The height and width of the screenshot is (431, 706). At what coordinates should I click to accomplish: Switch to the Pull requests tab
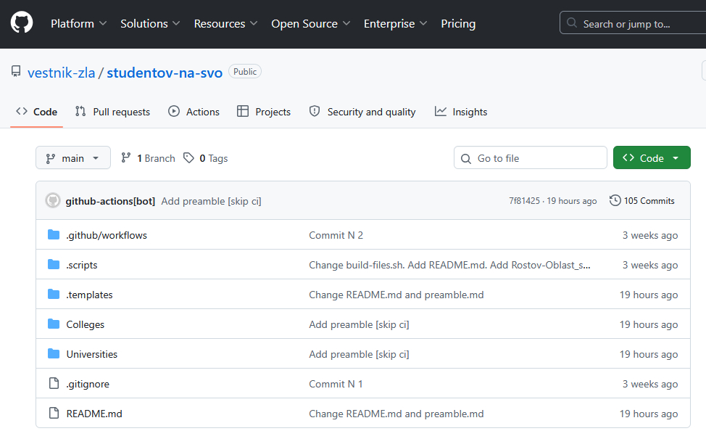(112, 111)
